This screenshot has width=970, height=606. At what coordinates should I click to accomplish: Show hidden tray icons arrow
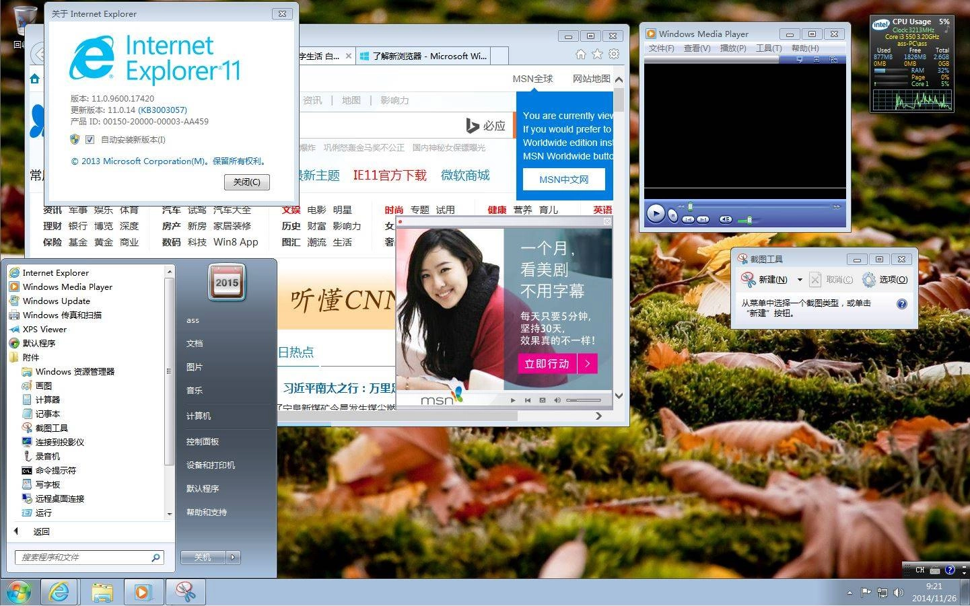(x=850, y=593)
